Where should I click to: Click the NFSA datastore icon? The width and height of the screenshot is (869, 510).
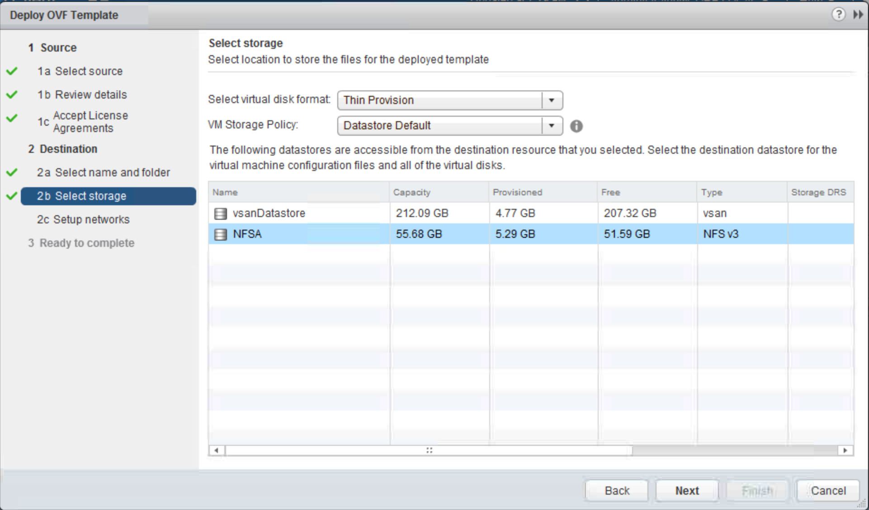220,234
